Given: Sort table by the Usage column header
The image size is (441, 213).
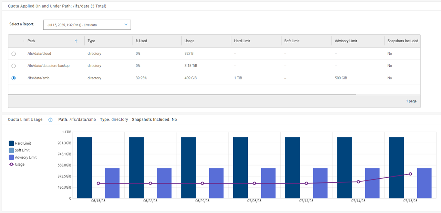Looking at the screenshot, I should (x=189, y=41).
